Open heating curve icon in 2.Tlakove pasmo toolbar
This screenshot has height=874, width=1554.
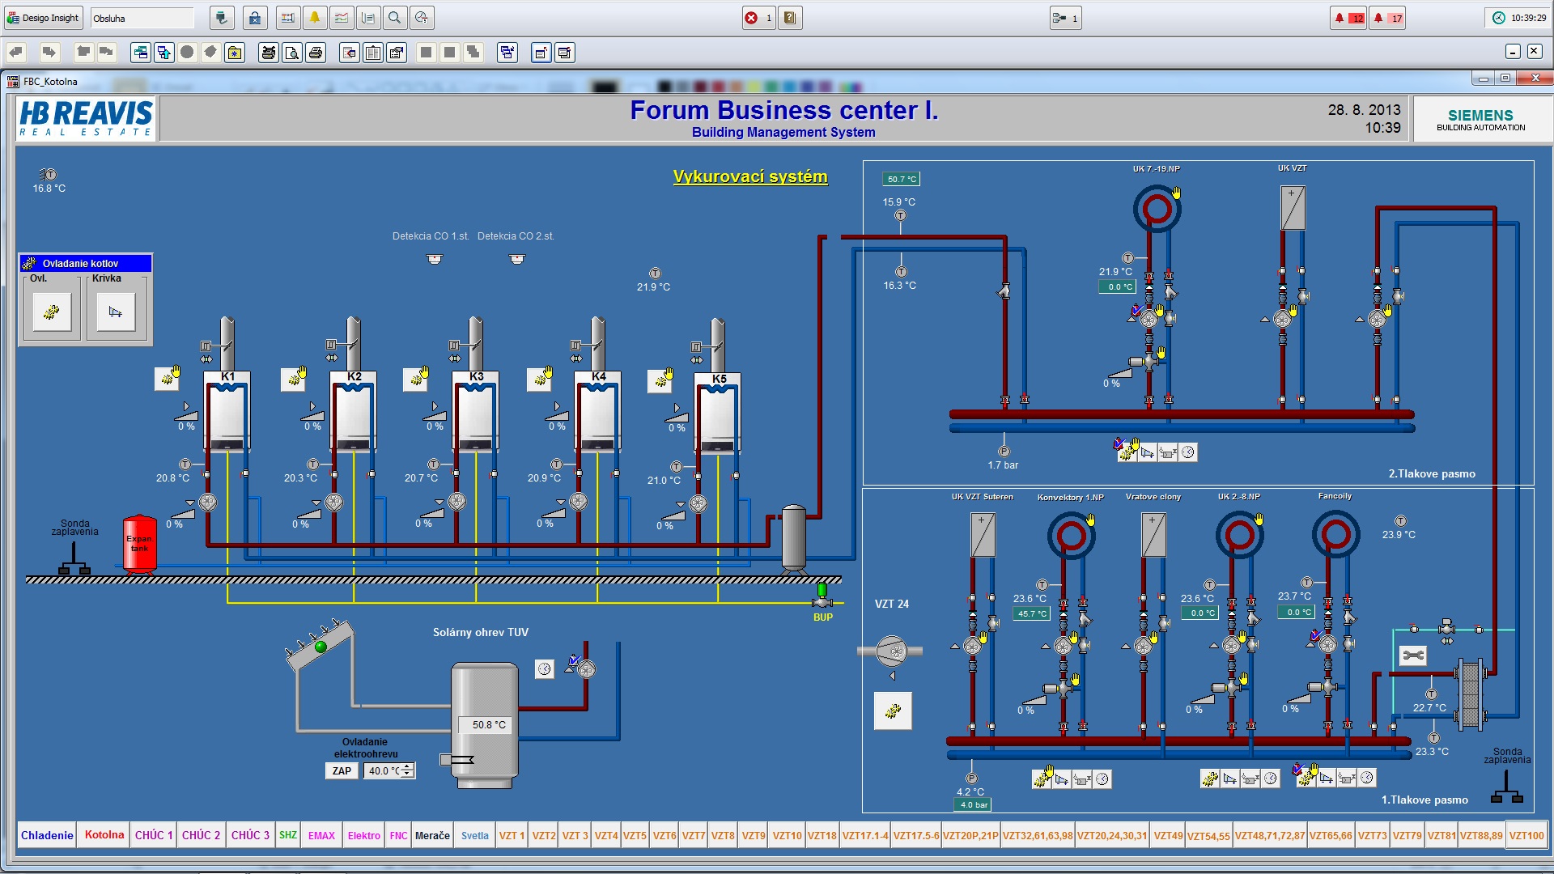(1148, 452)
